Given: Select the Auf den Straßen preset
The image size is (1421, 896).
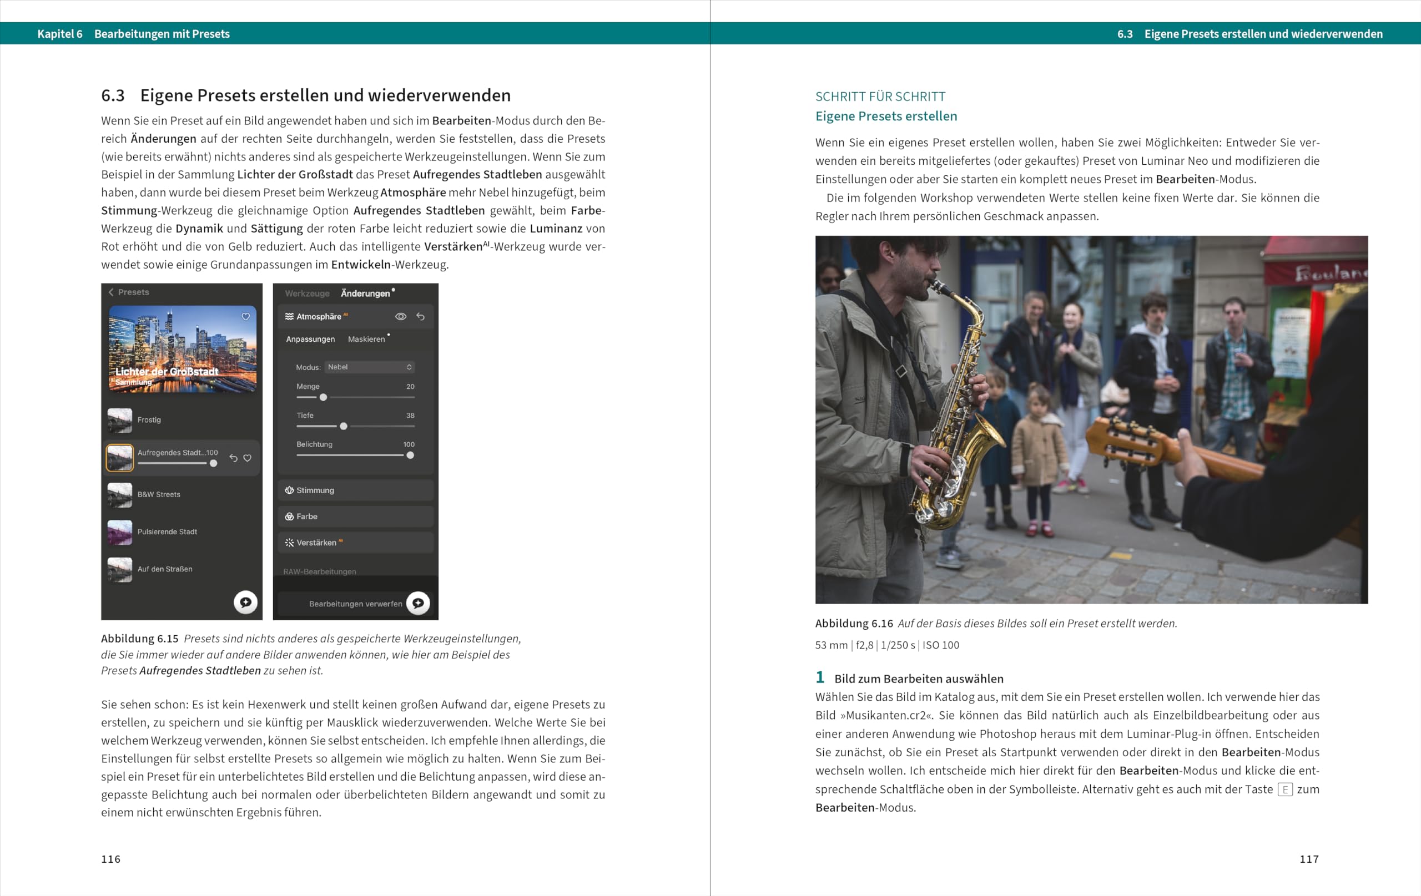Looking at the screenshot, I should [182, 569].
